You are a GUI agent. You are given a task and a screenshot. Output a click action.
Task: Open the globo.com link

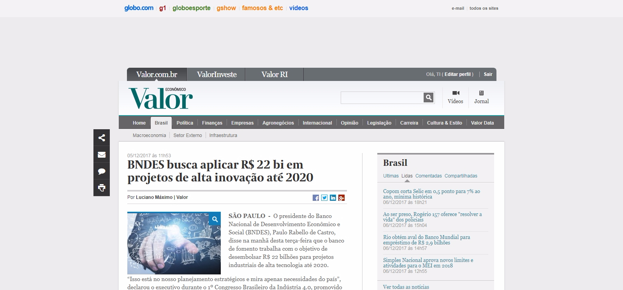tap(139, 8)
